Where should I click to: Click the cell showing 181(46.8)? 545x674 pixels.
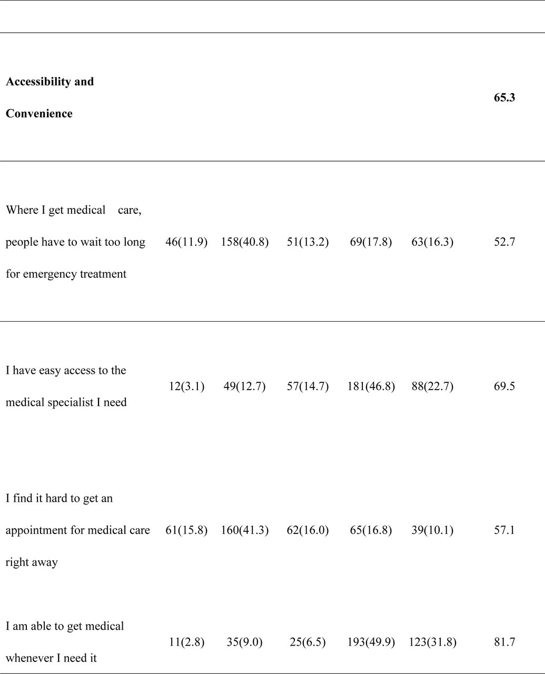371,386
